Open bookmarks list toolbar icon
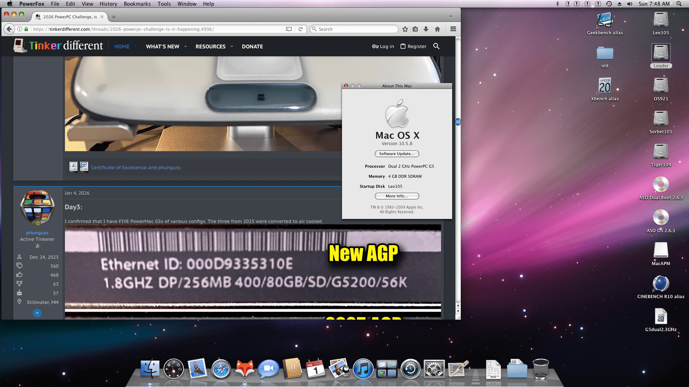Screen dimensions: 689x387 pos(415,29)
